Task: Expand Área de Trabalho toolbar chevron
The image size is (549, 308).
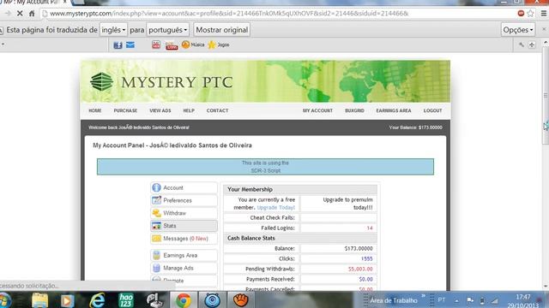Action: pos(423,296)
